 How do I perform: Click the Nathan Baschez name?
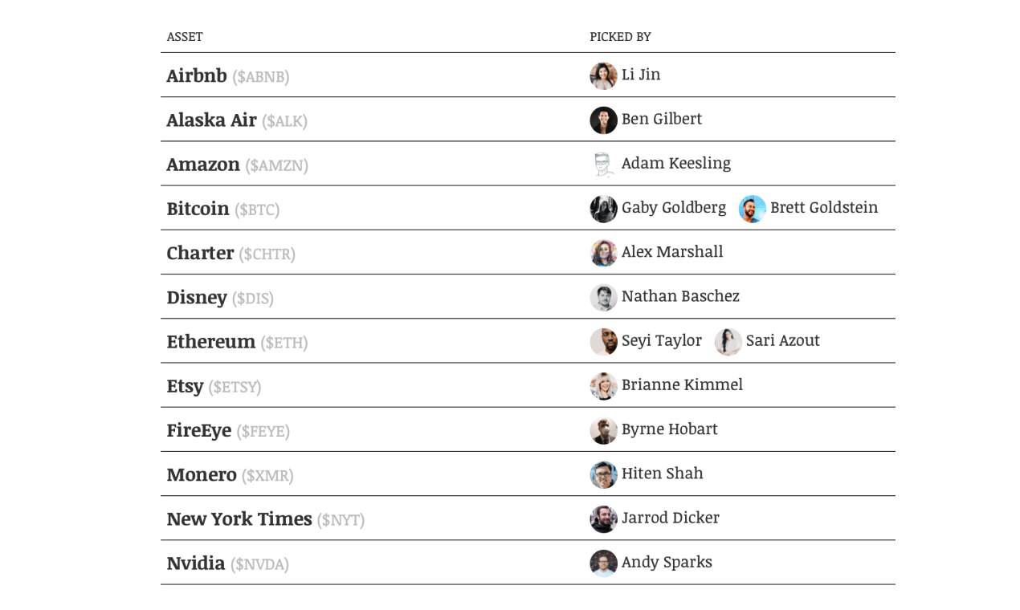tap(679, 296)
